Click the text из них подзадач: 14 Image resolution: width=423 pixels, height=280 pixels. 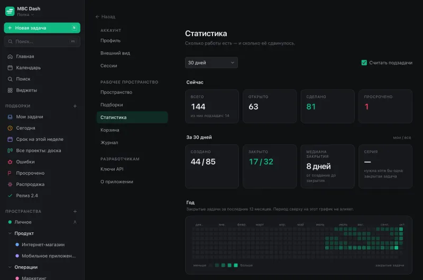(x=210, y=116)
